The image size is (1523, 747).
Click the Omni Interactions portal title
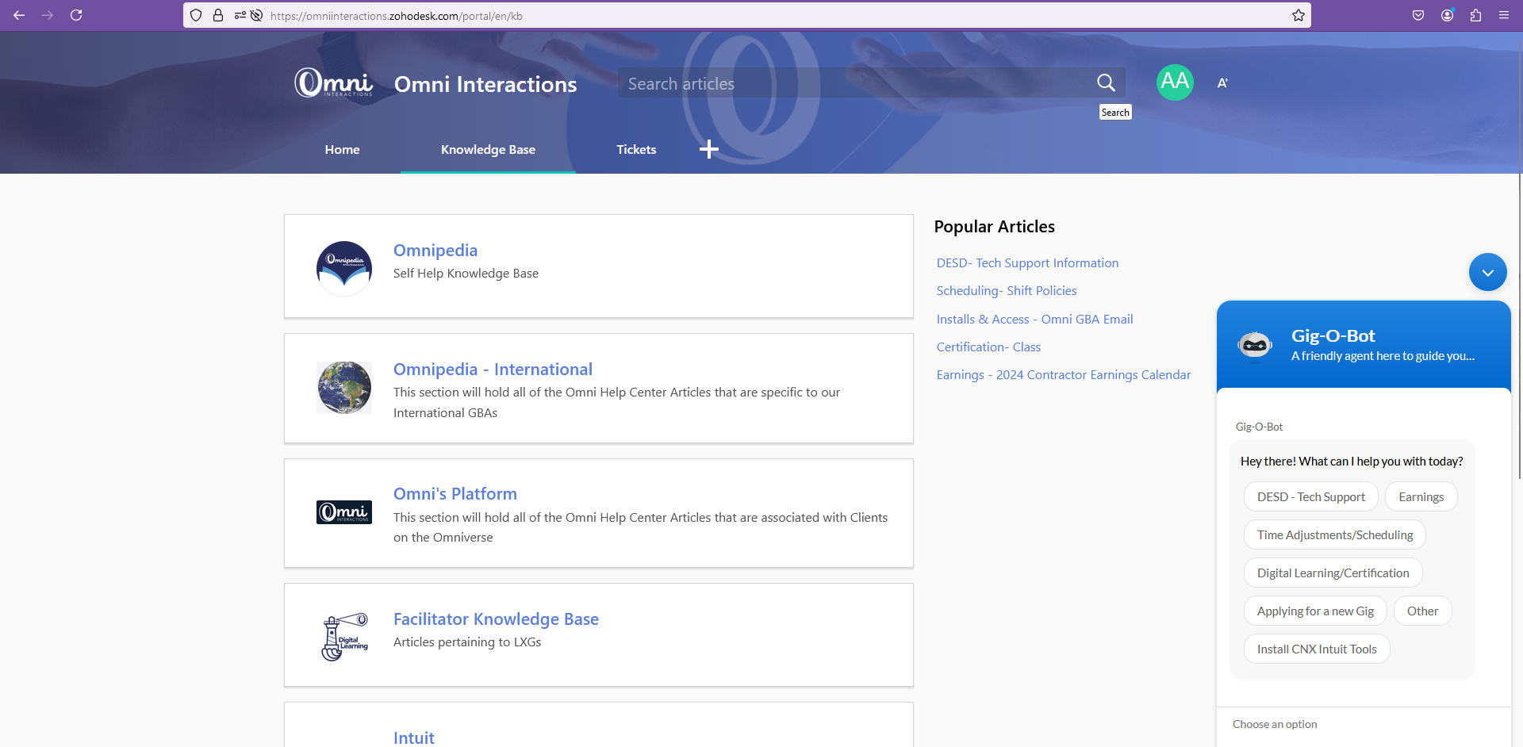485,84
